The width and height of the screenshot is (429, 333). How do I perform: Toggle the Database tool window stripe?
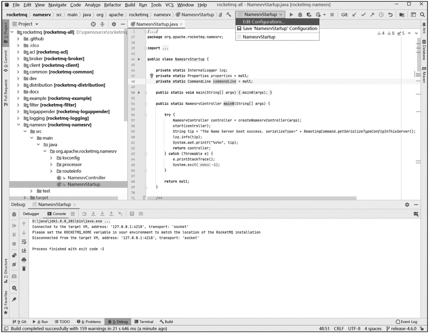(x=424, y=50)
